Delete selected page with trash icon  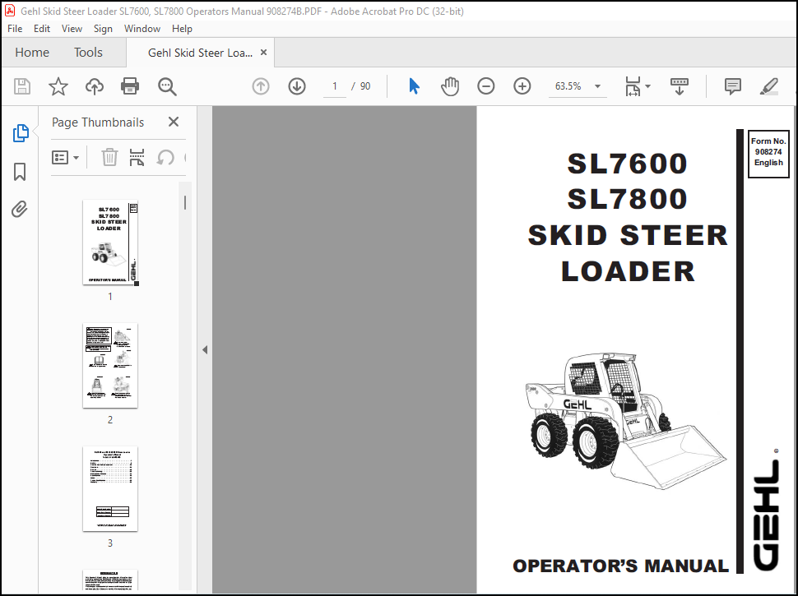click(x=109, y=158)
